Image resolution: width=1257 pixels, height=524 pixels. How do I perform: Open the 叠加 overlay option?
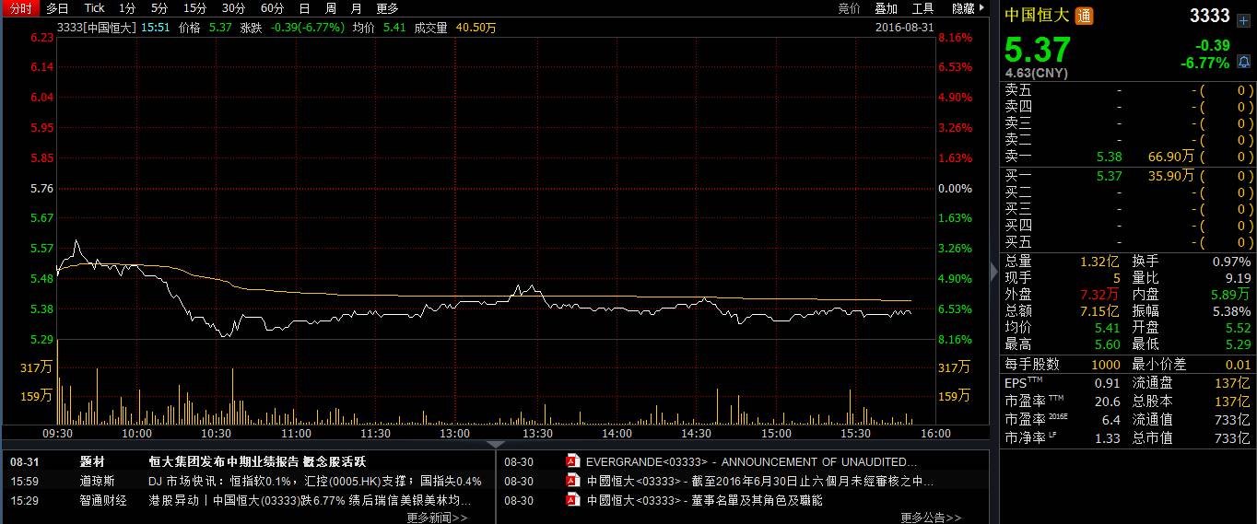click(x=886, y=8)
